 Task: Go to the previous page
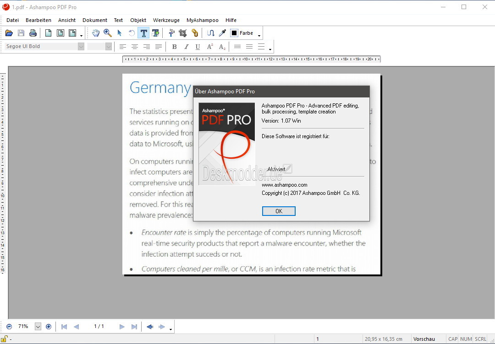[76, 327]
